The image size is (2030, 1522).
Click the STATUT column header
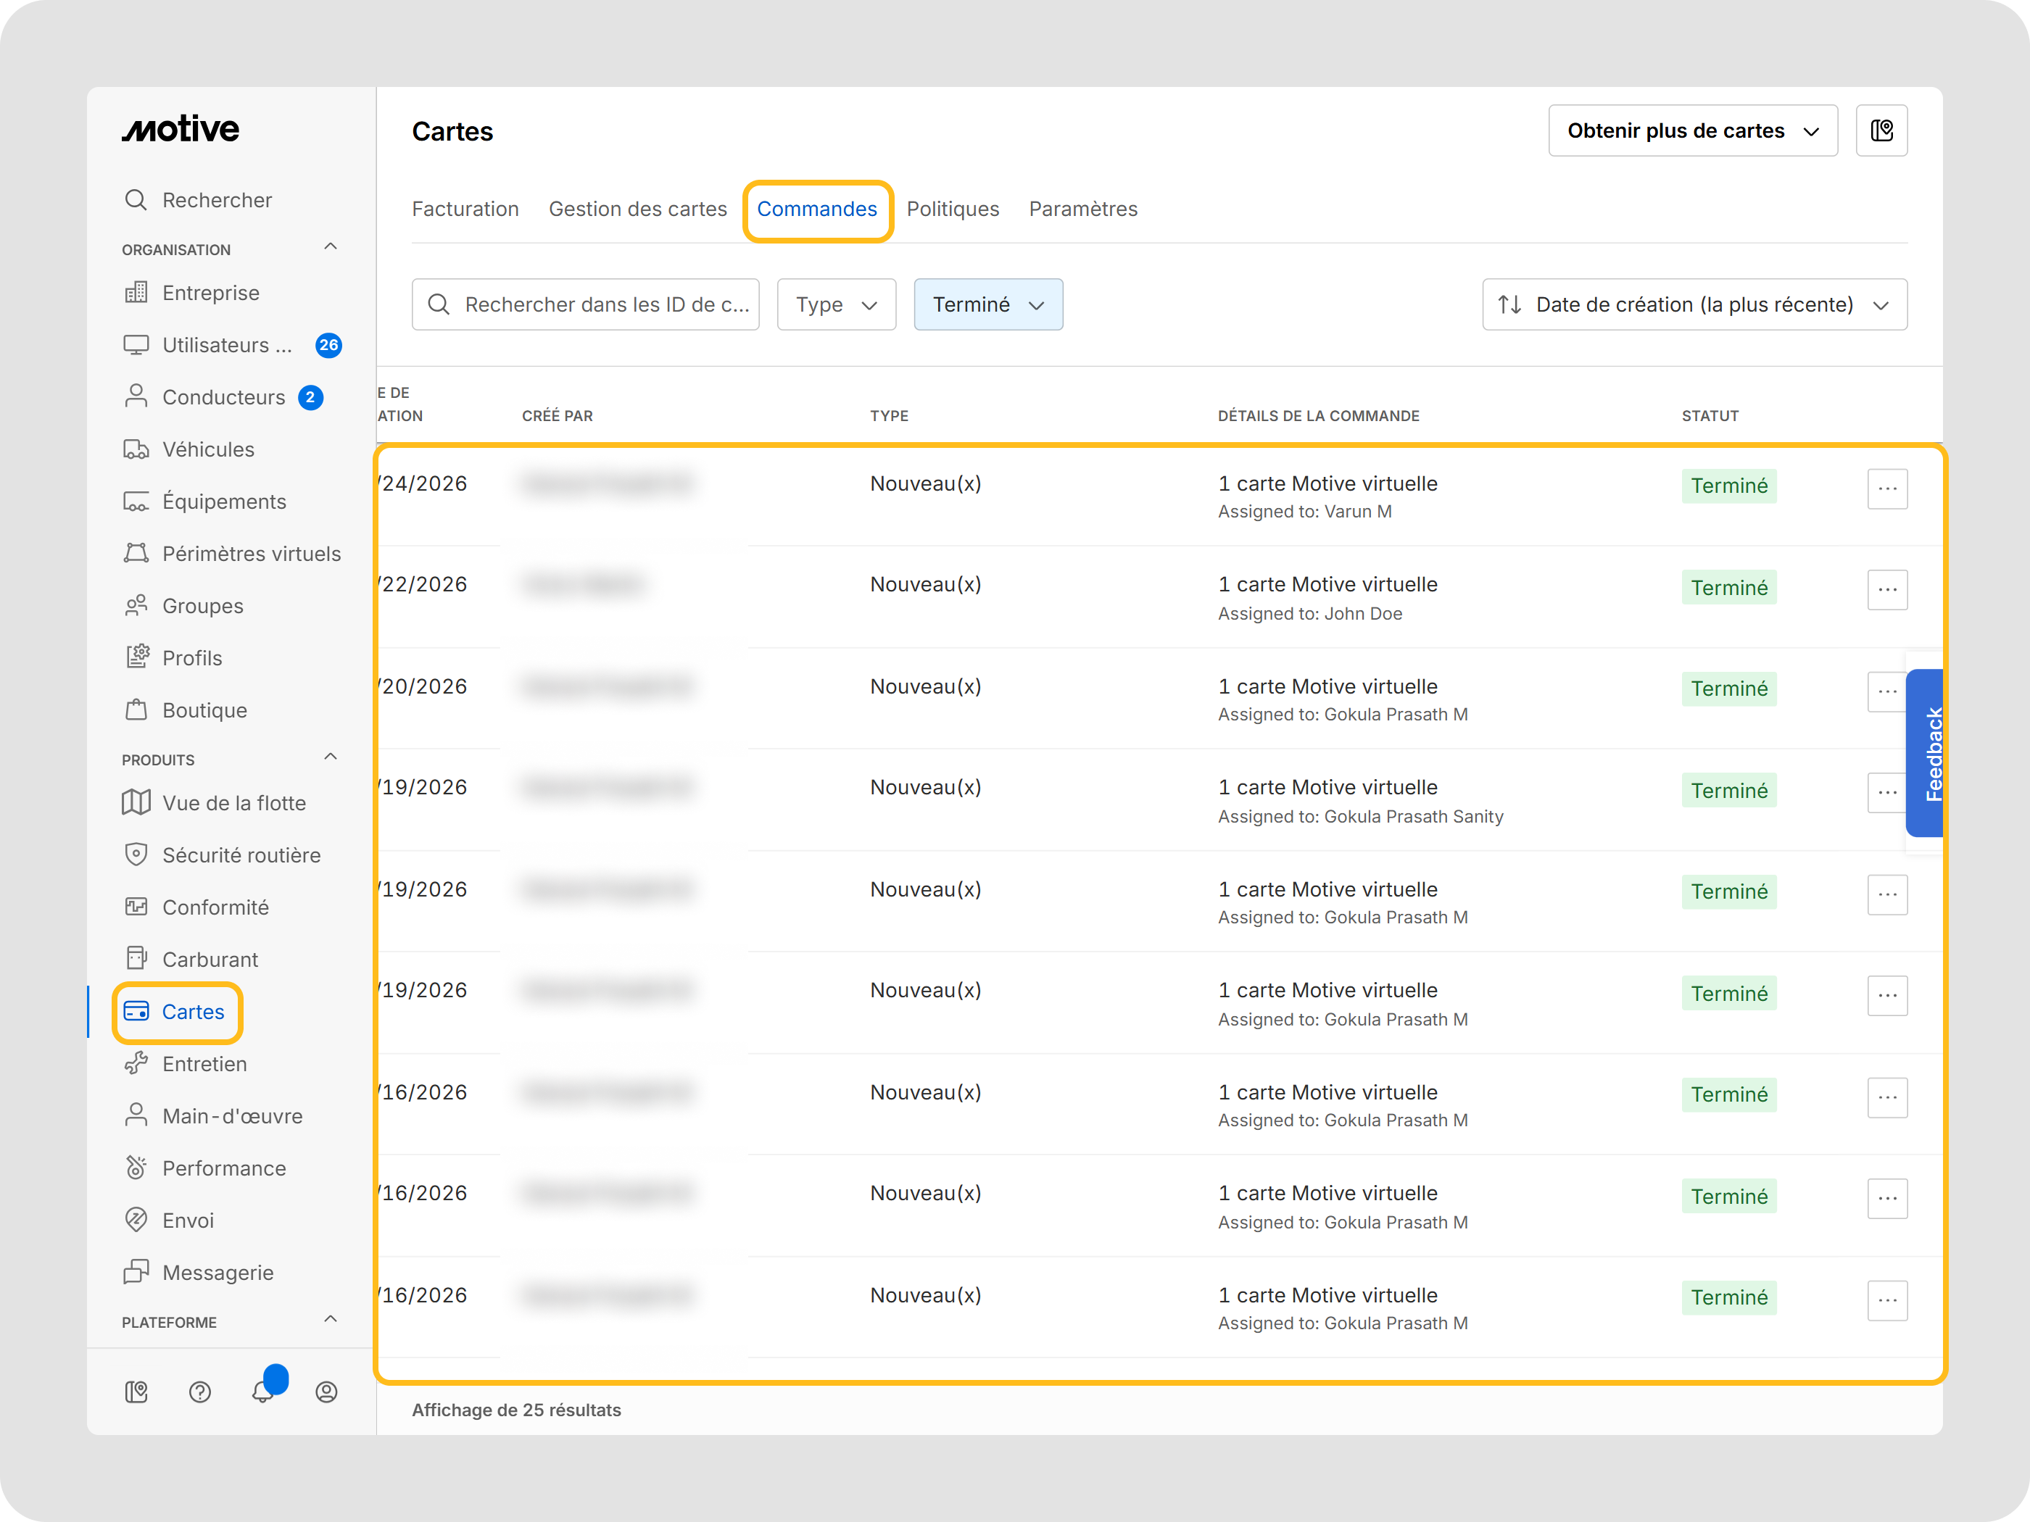(1710, 415)
